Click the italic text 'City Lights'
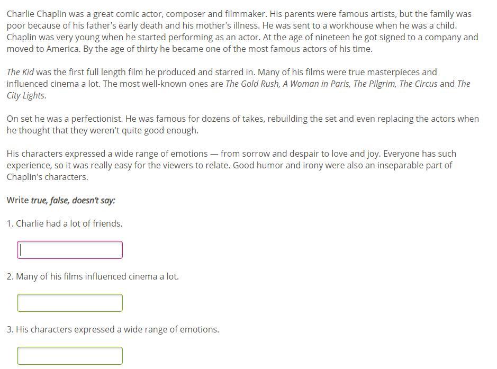Screen dimensions: 497x369 (26, 96)
